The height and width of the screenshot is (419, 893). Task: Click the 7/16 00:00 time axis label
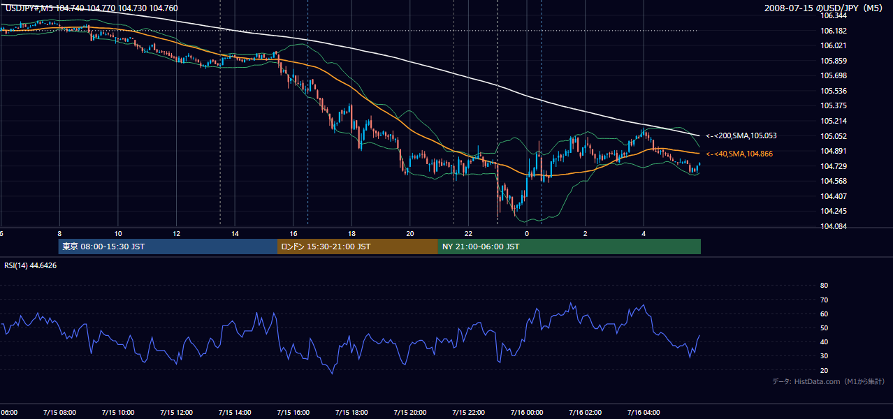(527, 412)
